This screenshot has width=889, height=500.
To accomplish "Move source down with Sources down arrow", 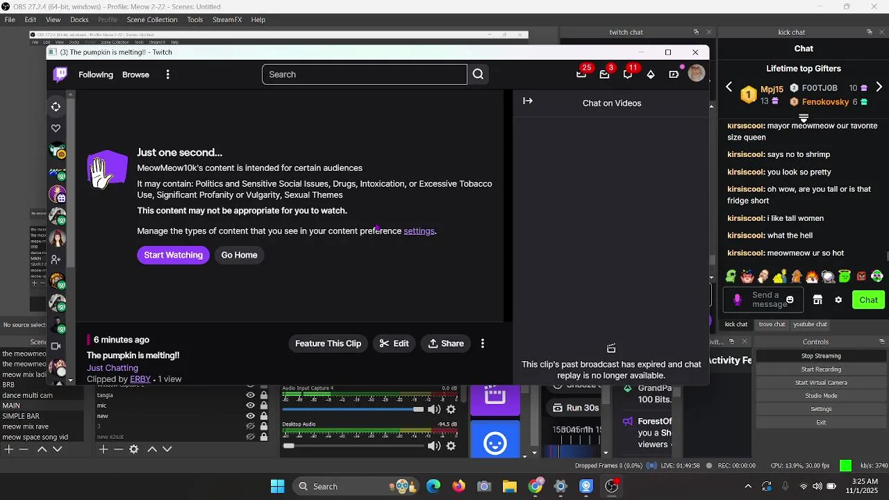I will coord(167,449).
